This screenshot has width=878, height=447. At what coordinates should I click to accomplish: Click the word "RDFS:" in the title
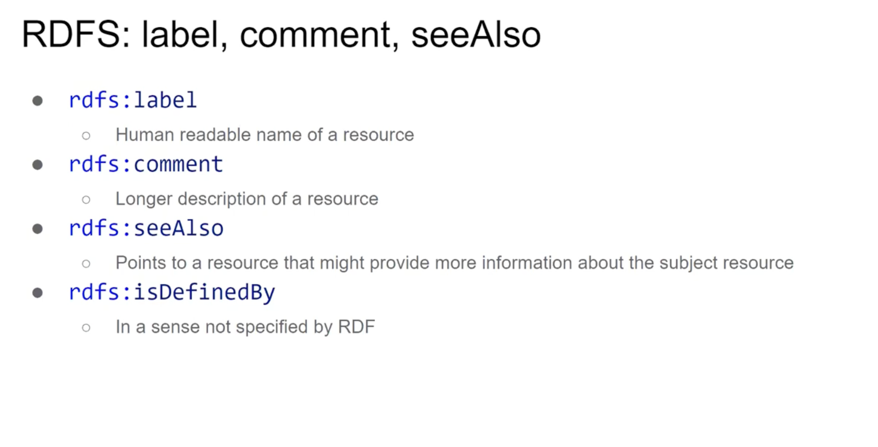click(x=76, y=35)
